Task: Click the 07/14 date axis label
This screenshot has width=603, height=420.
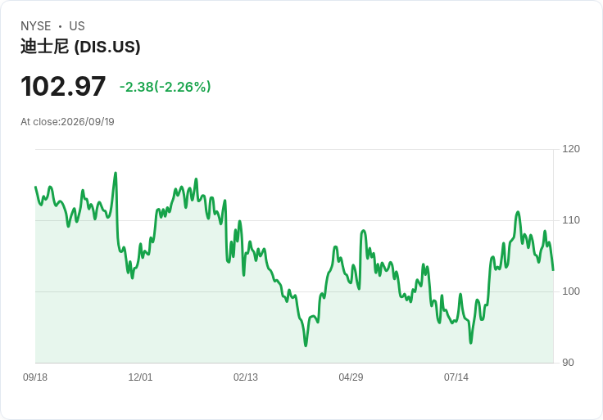Action: (x=456, y=377)
